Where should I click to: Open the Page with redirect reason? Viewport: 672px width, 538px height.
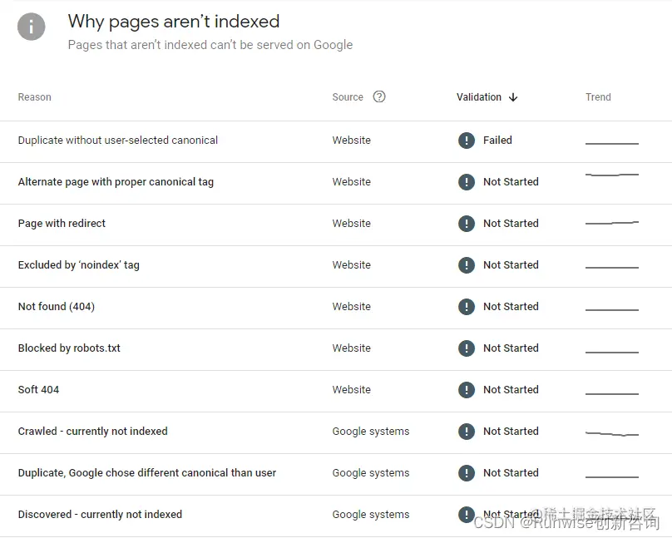pos(62,223)
